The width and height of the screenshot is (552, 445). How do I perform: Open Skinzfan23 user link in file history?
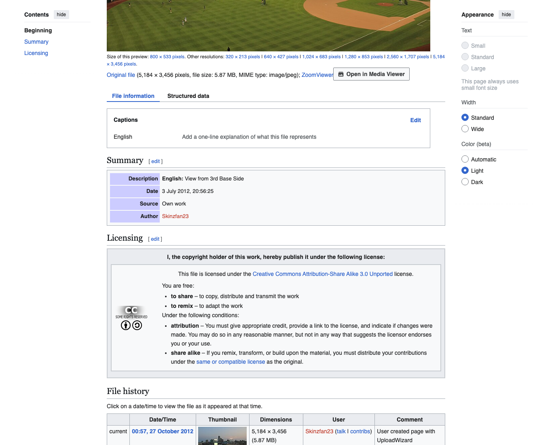click(319, 431)
